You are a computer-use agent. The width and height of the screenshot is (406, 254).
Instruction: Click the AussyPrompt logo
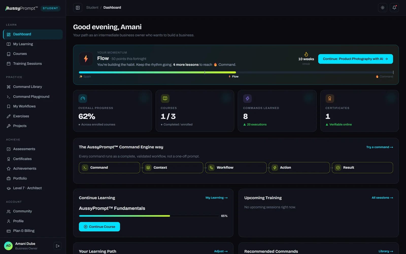click(x=22, y=8)
